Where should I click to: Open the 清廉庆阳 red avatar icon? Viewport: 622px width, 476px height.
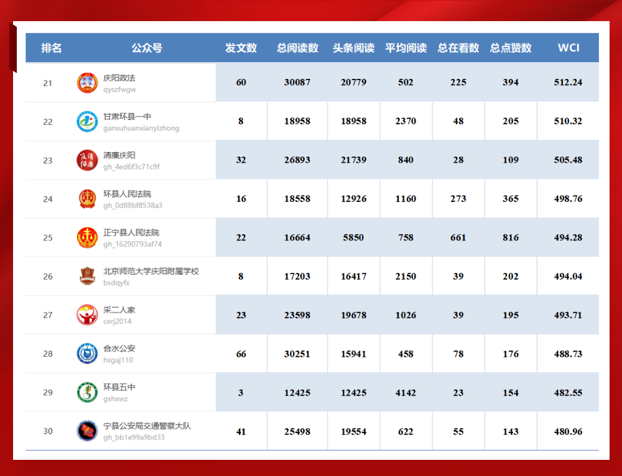point(87,160)
